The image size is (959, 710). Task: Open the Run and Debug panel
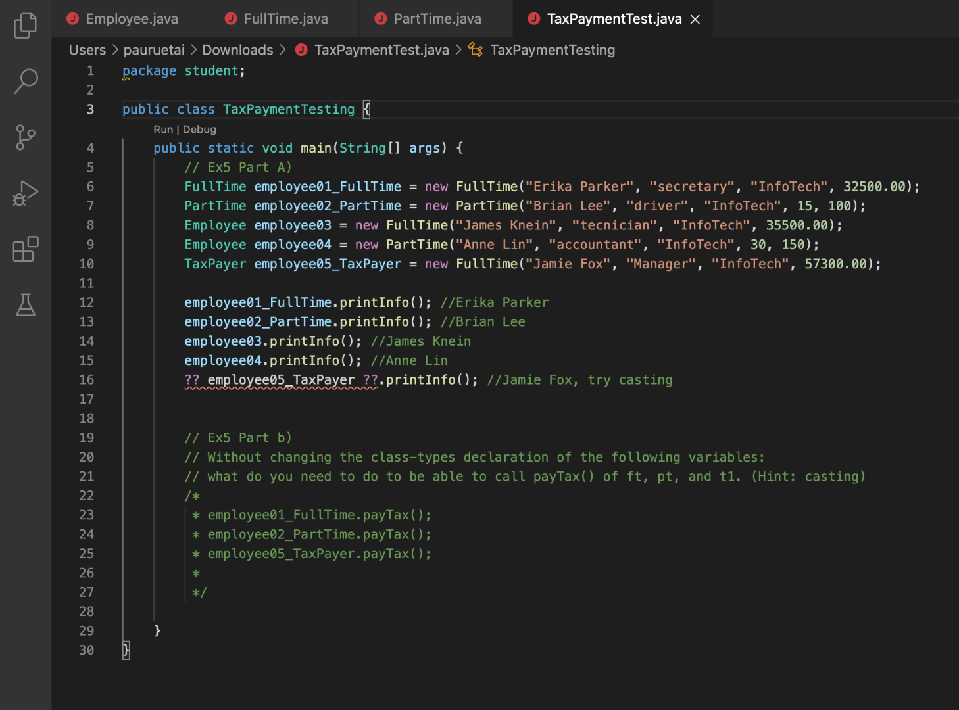pyautogui.click(x=25, y=193)
